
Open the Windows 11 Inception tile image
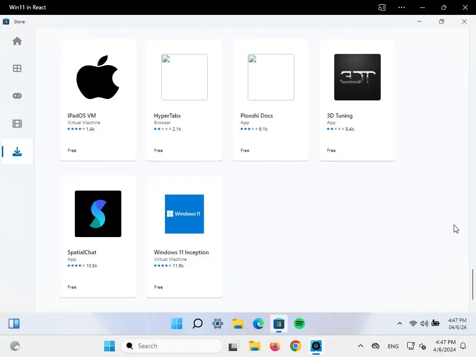click(x=184, y=214)
